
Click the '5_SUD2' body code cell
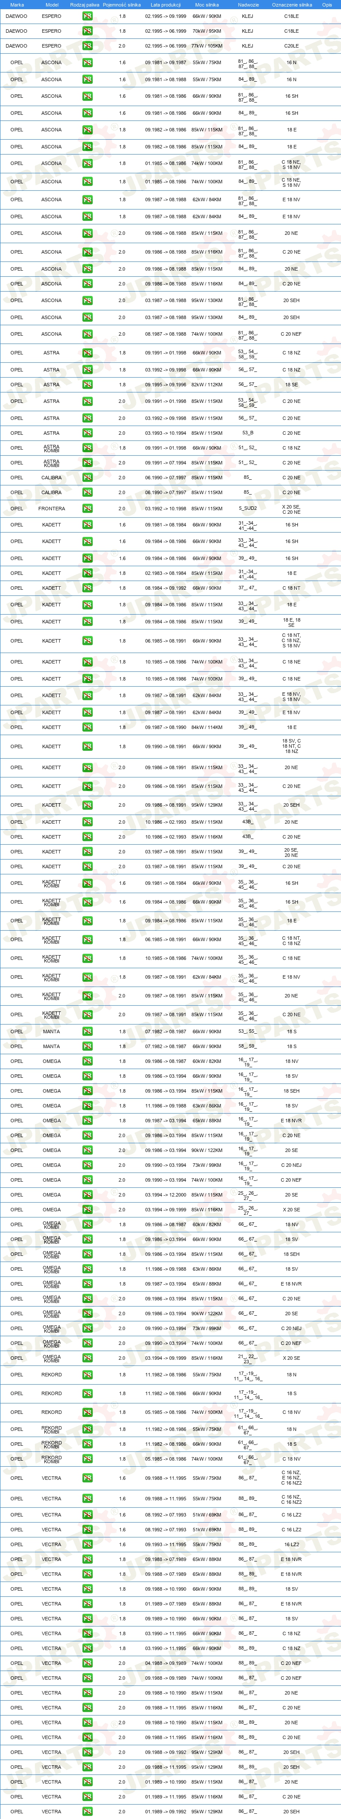coord(247,509)
